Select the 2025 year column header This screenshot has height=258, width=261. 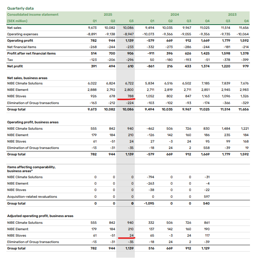tap(108, 15)
